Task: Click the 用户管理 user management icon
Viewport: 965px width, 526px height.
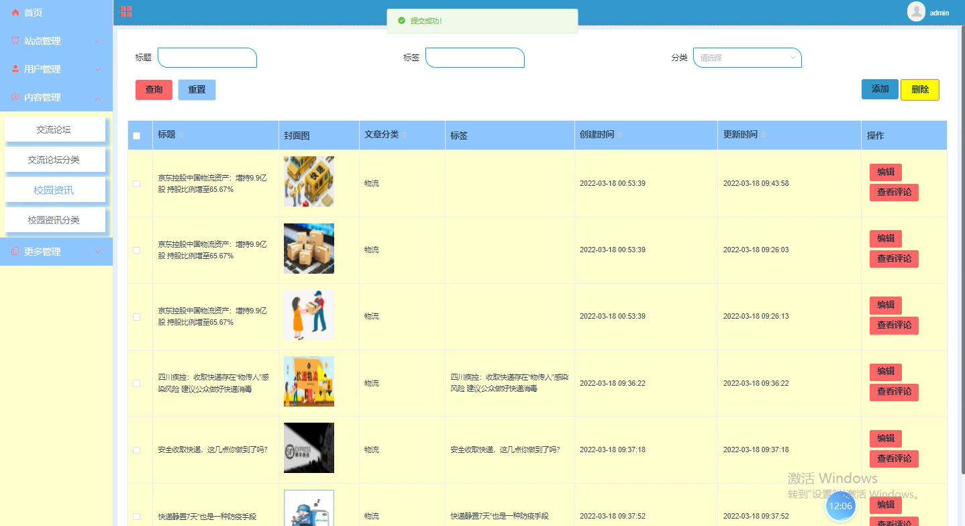Action: 15,68
